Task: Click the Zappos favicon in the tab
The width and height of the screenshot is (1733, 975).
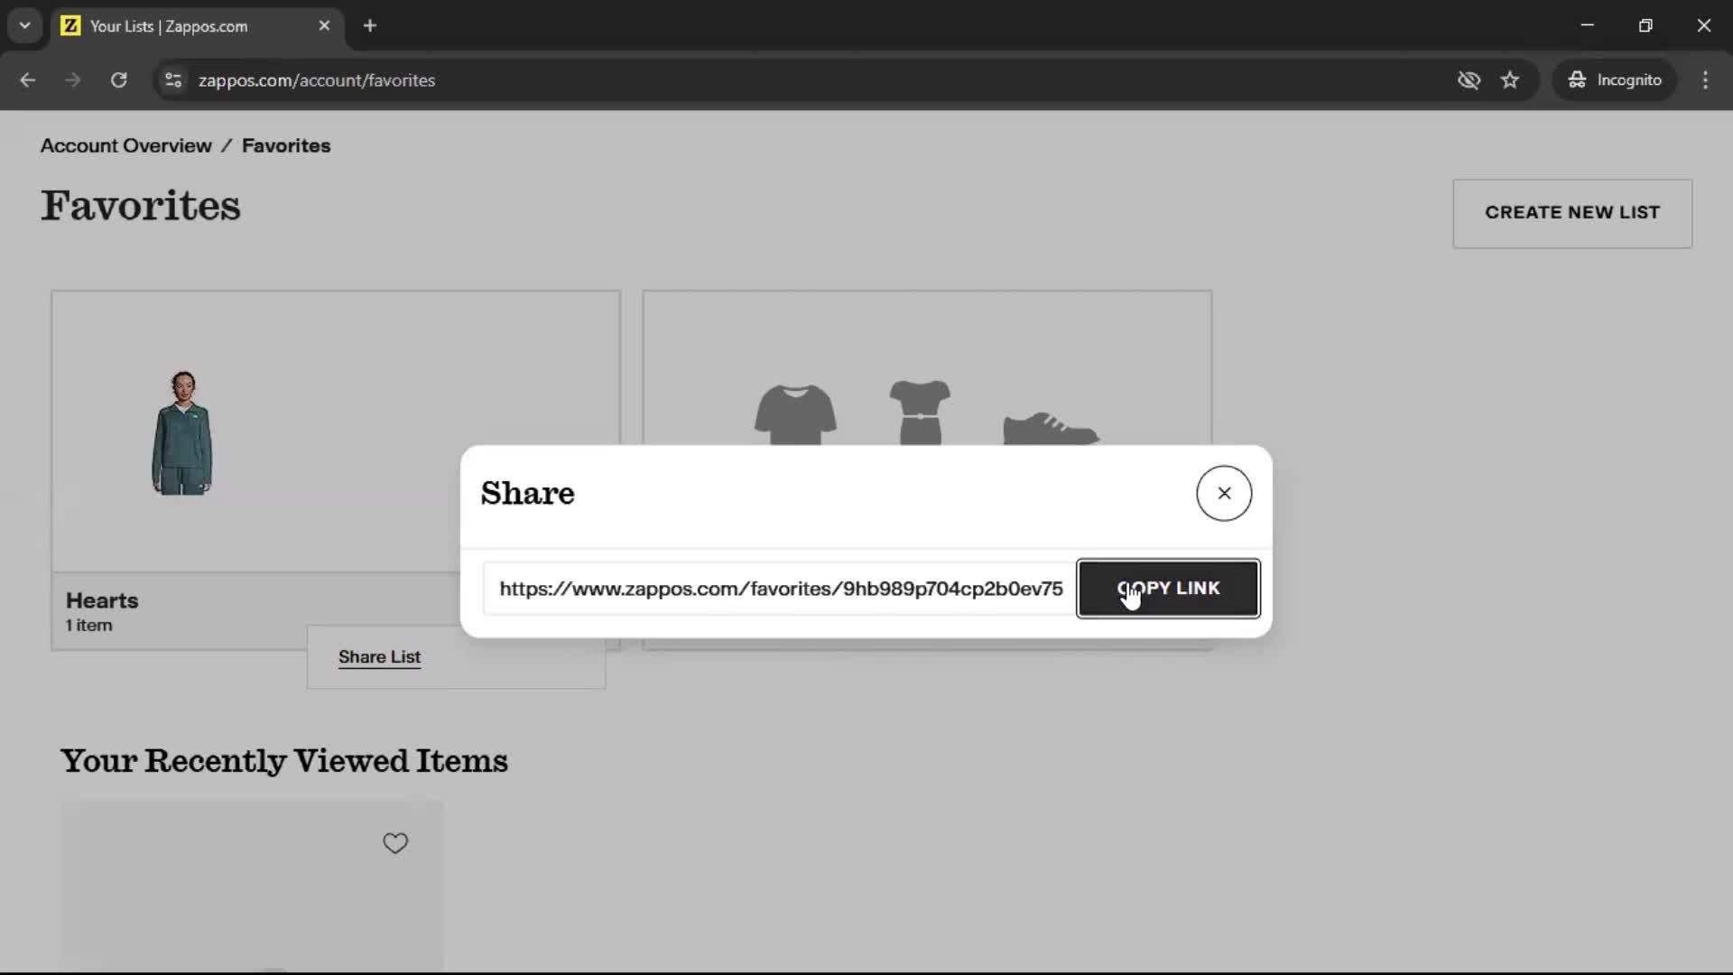Action: pos(70,26)
